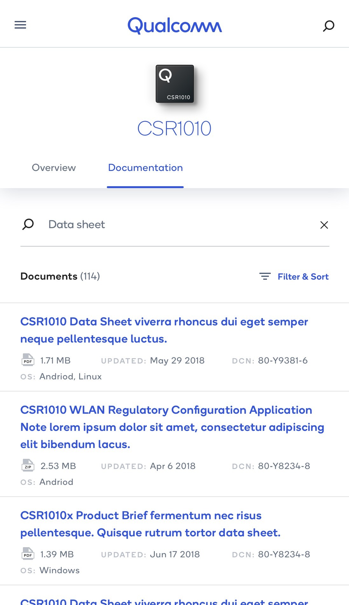The image size is (349, 605).
Task: Open CSR1010x Product Brief document
Action: coord(150,524)
